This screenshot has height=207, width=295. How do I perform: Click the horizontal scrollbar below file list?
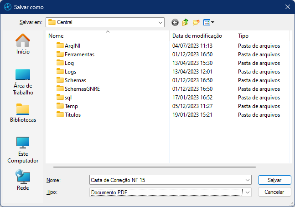click(154, 167)
